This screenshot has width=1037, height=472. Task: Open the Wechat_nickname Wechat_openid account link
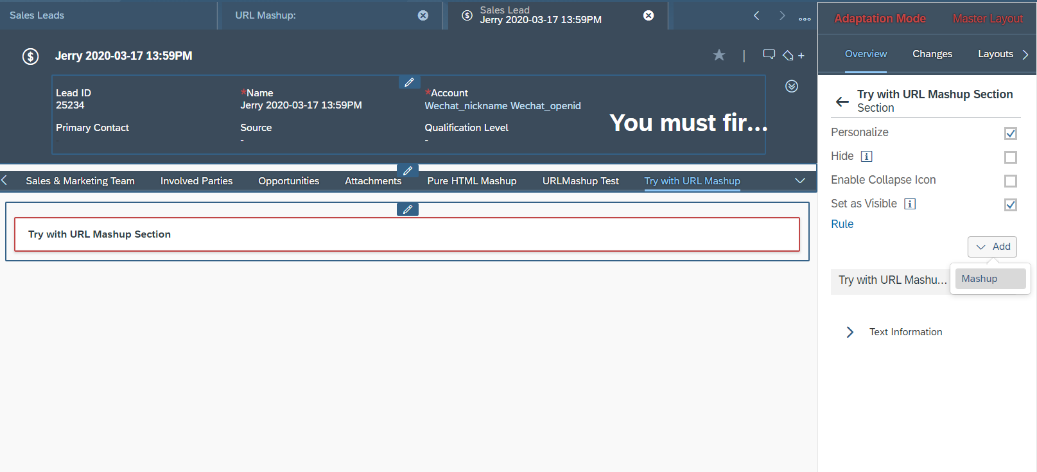coord(503,106)
